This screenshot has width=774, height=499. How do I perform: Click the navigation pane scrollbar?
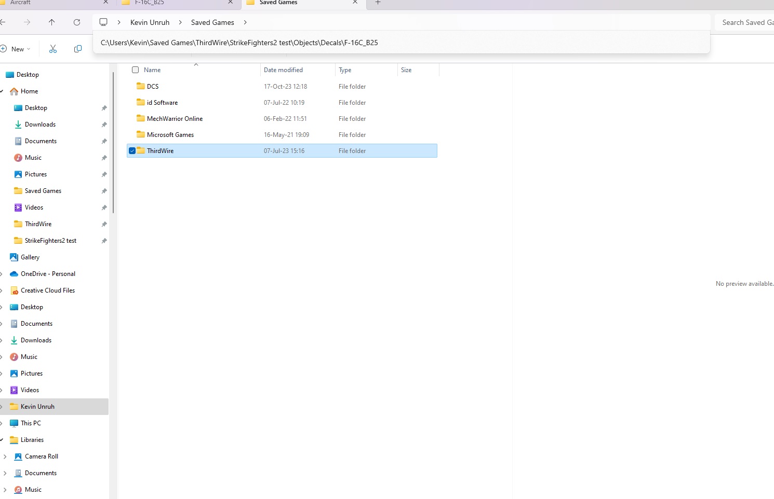(113, 143)
